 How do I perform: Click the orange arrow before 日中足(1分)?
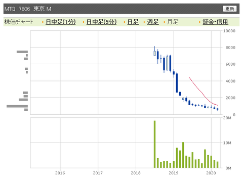[x=43, y=22]
